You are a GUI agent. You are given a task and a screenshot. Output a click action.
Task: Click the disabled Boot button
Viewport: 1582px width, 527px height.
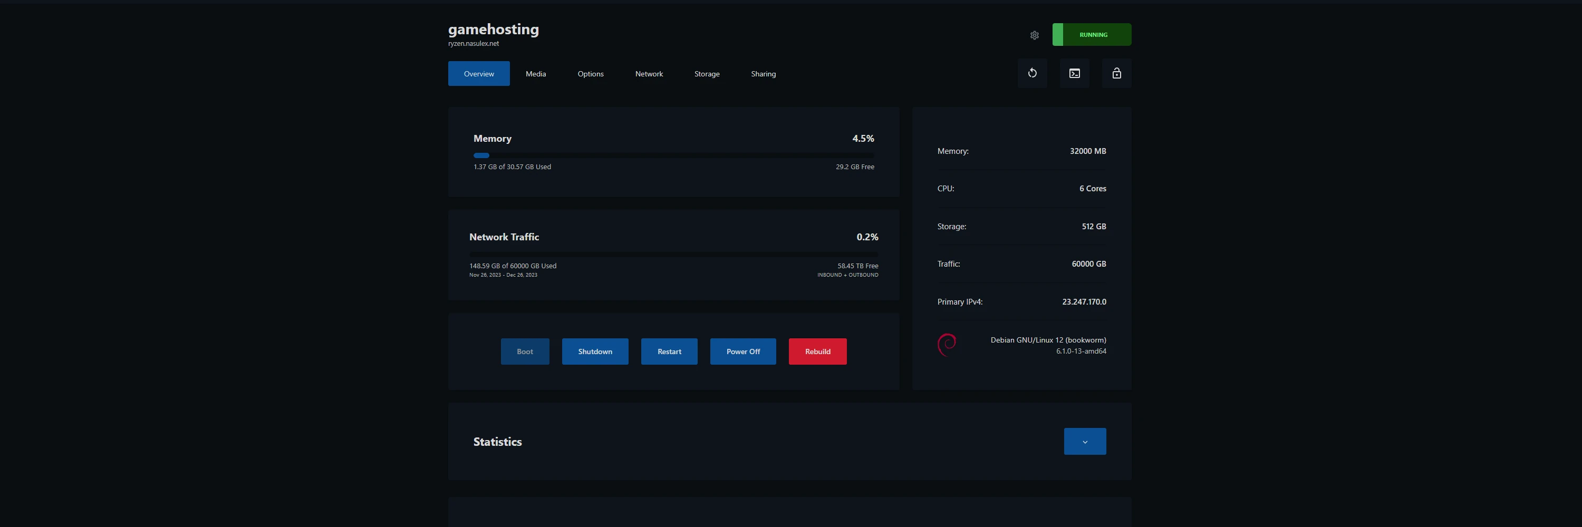525,351
